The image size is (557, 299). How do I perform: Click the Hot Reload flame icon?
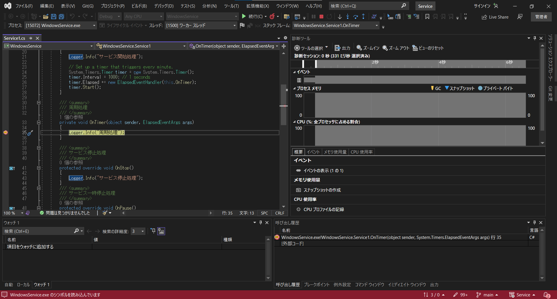click(x=272, y=17)
